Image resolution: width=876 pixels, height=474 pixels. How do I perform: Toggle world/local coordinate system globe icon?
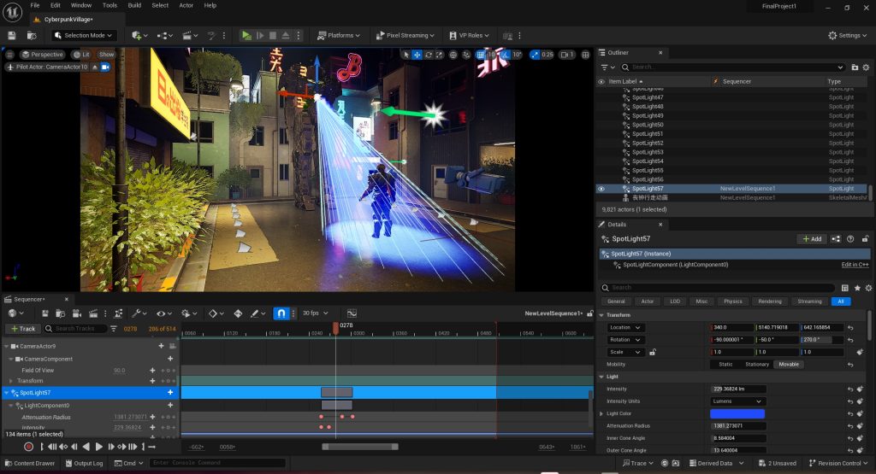[x=453, y=55]
